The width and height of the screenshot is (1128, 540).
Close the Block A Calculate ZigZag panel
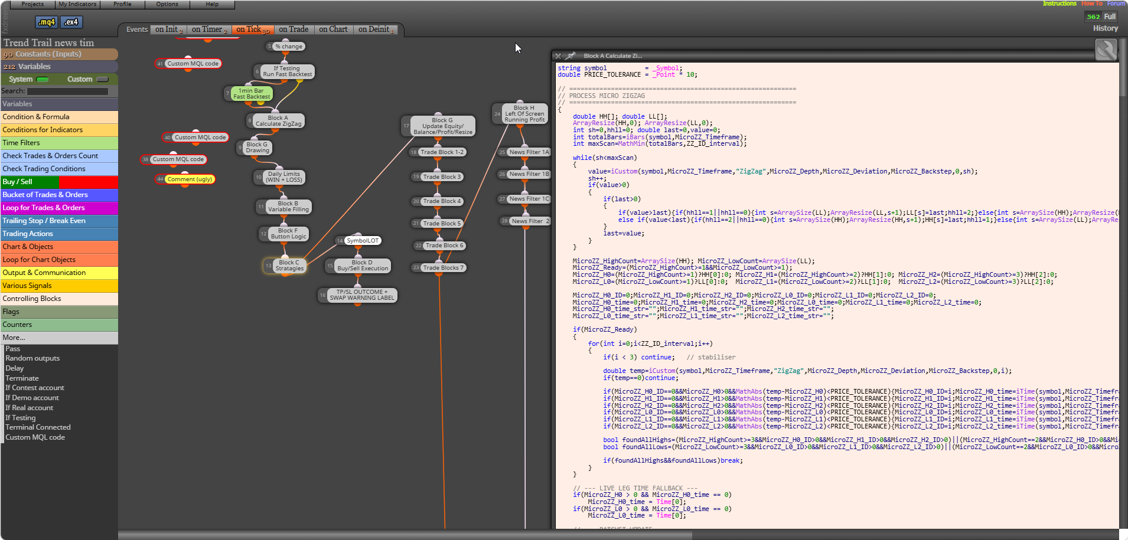coord(558,56)
